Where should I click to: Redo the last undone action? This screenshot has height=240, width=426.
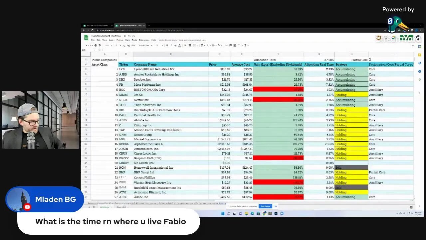(91, 45)
